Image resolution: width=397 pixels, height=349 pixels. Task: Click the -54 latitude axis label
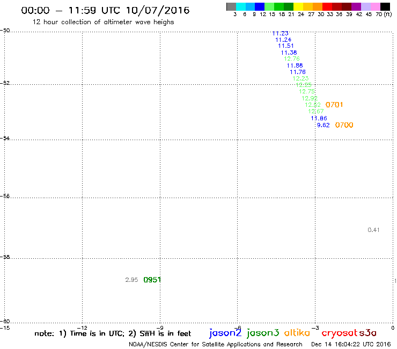coord(5,139)
